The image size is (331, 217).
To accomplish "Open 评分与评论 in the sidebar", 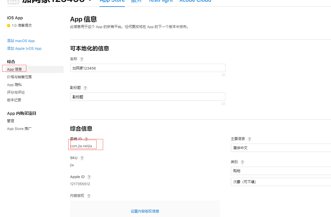I will (x=16, y=92).
